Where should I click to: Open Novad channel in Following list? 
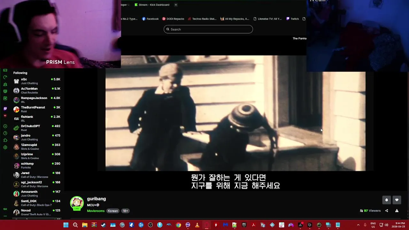(x=37, y=212)
